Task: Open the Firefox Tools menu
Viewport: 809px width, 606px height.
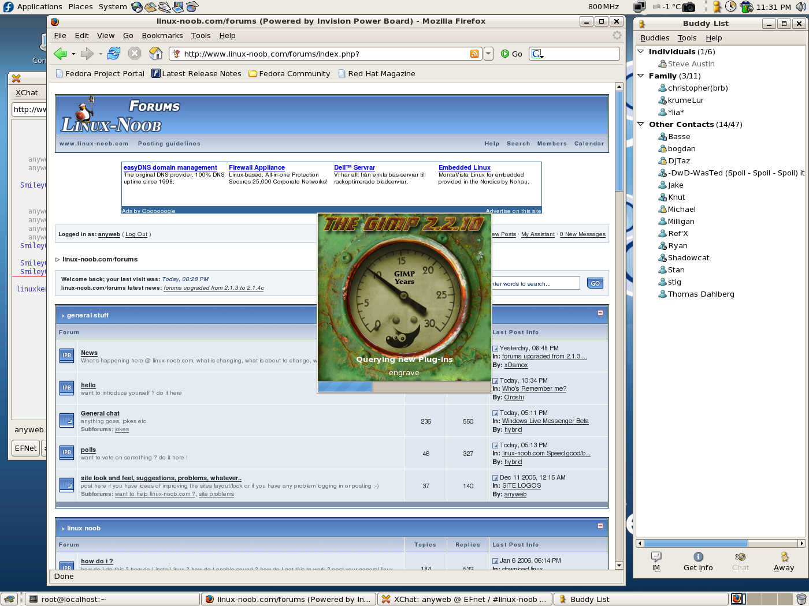Action: pyautogui.click(x=201, y=35)
